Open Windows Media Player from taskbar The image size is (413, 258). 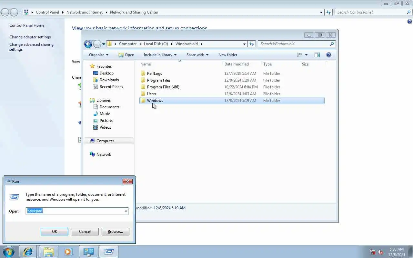[x=68, y=252]
